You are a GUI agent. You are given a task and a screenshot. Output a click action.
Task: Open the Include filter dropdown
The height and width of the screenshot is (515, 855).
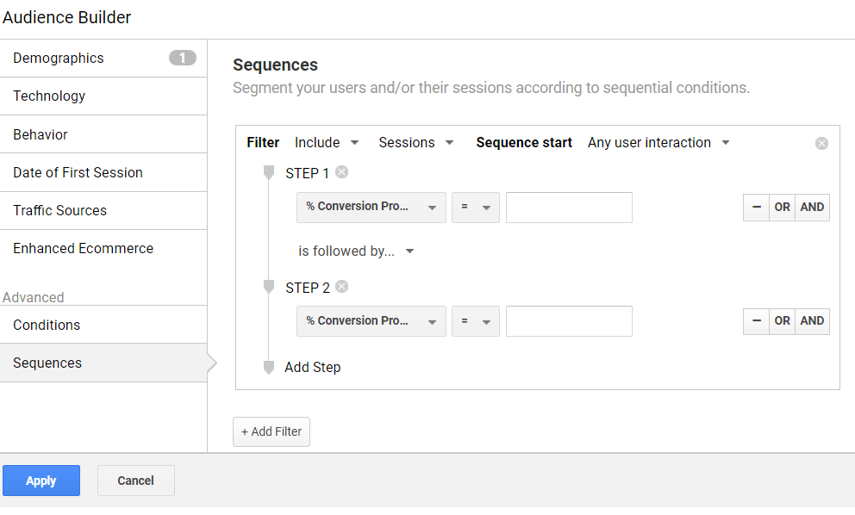(327, 143)
